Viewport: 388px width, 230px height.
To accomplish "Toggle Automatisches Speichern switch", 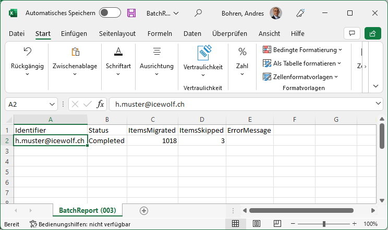I will 110,13.
